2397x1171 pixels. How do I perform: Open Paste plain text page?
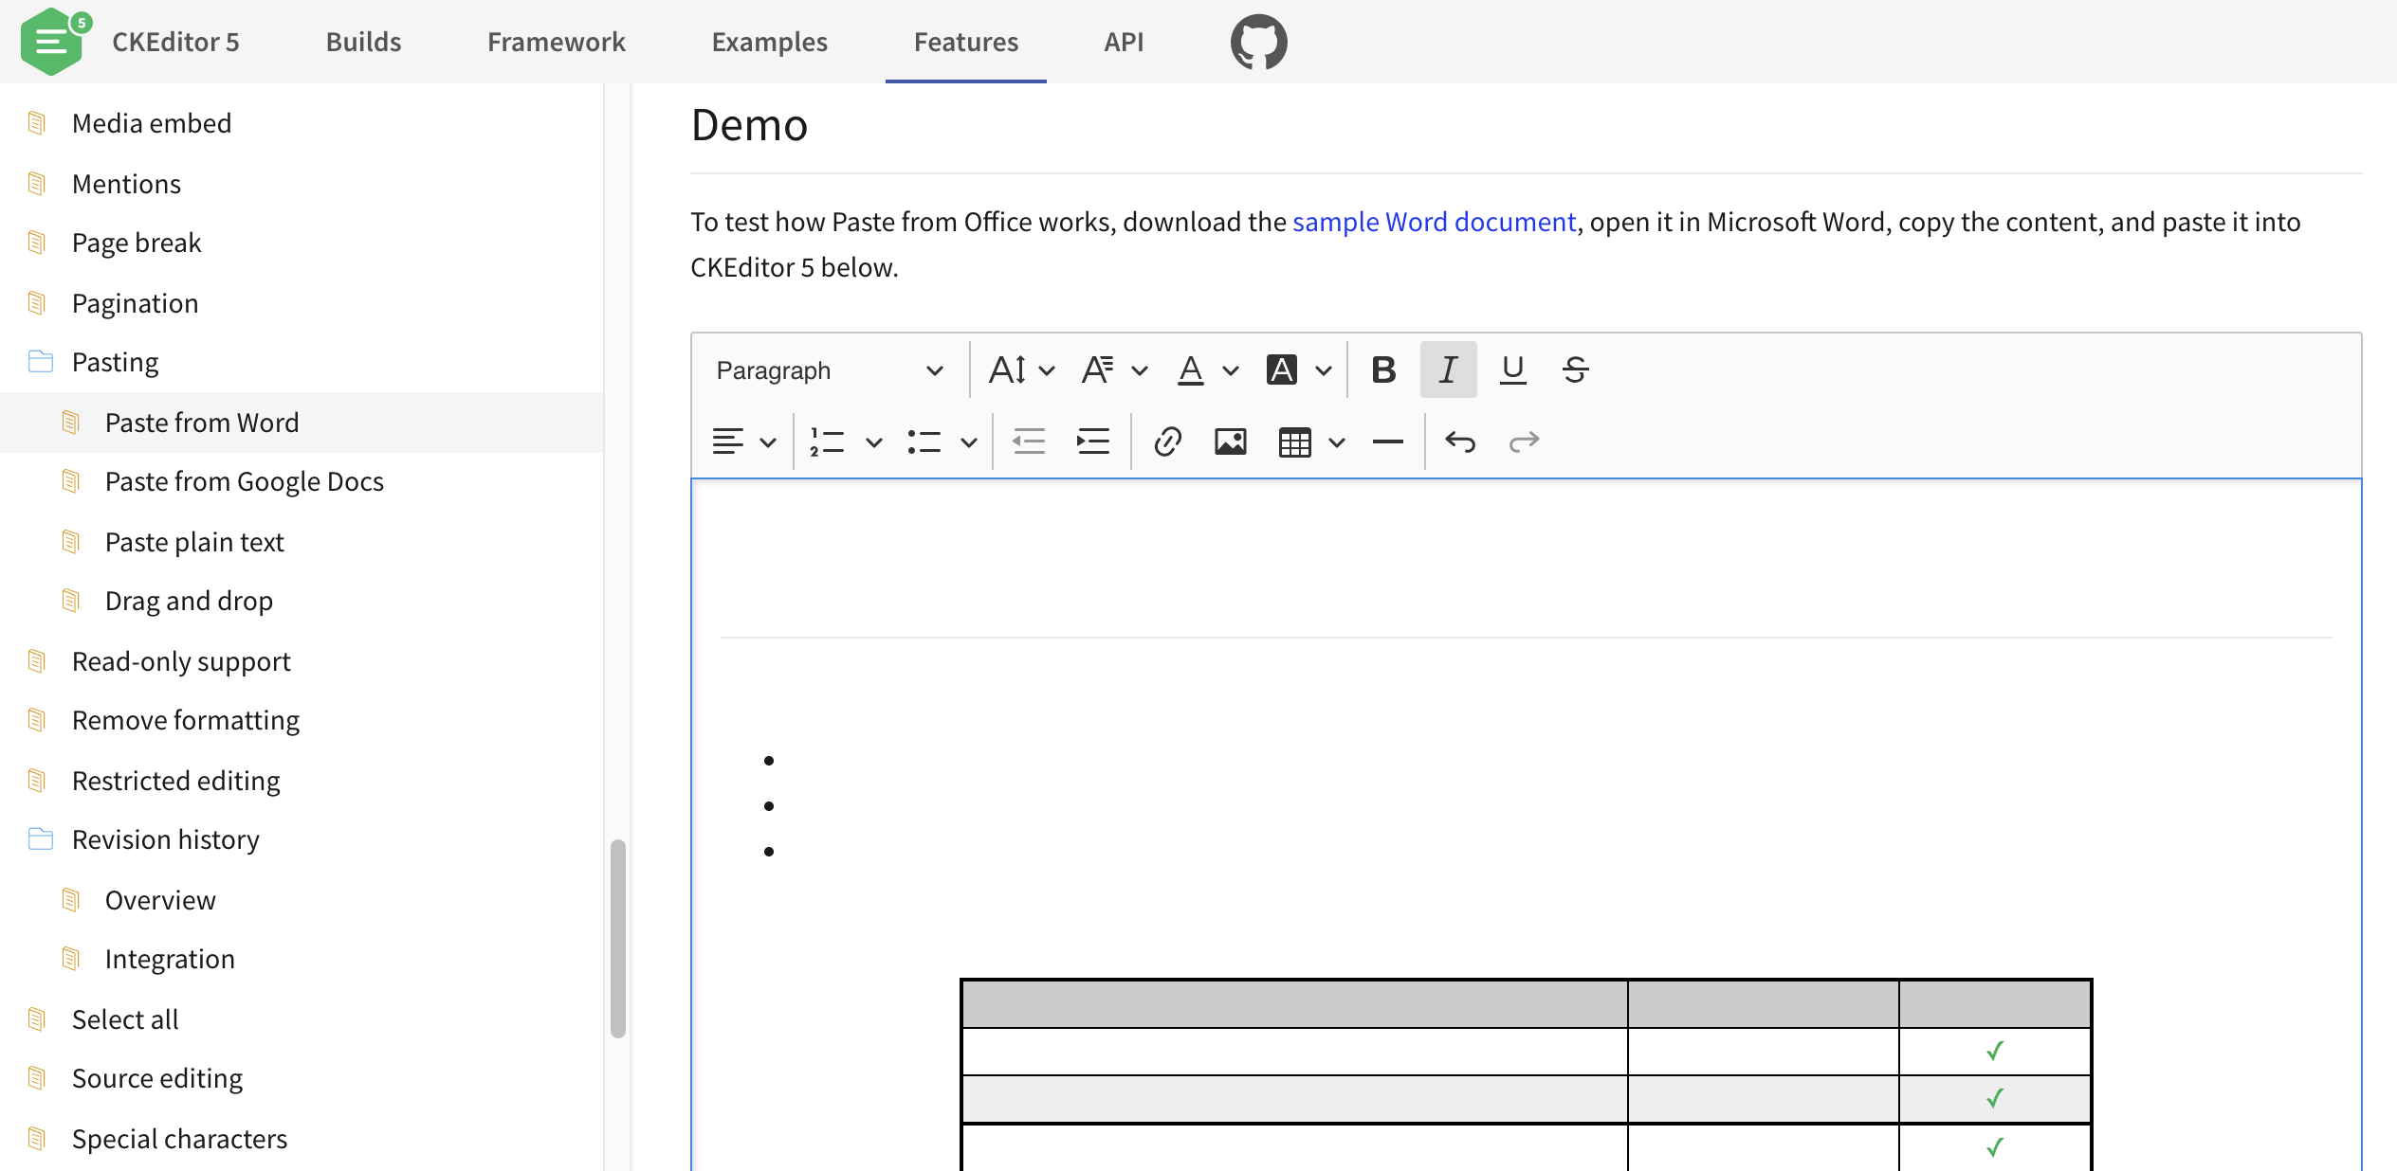tap(194, 542)
